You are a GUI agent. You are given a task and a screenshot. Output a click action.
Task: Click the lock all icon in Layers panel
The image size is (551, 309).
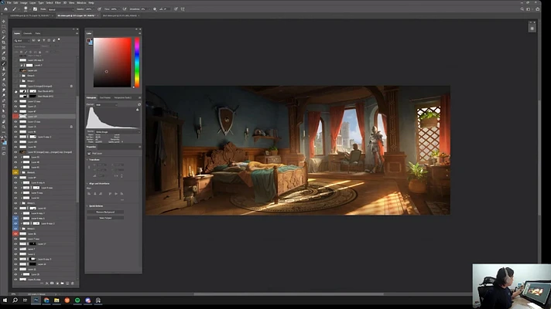[x=39, y=52]
